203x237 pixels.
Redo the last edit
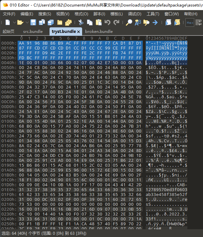coord(116,22)
